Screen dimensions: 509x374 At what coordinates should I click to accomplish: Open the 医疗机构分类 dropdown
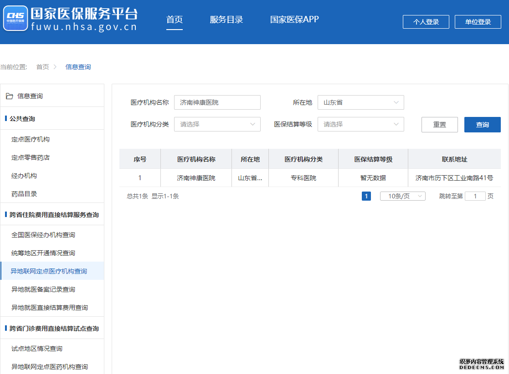click(x=217, y=124)
